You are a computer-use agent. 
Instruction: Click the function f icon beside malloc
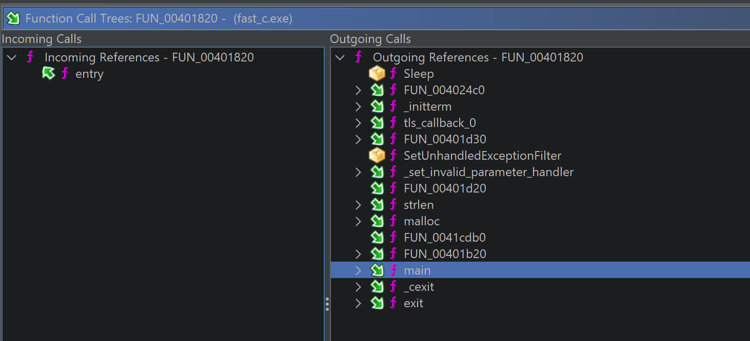393,221
